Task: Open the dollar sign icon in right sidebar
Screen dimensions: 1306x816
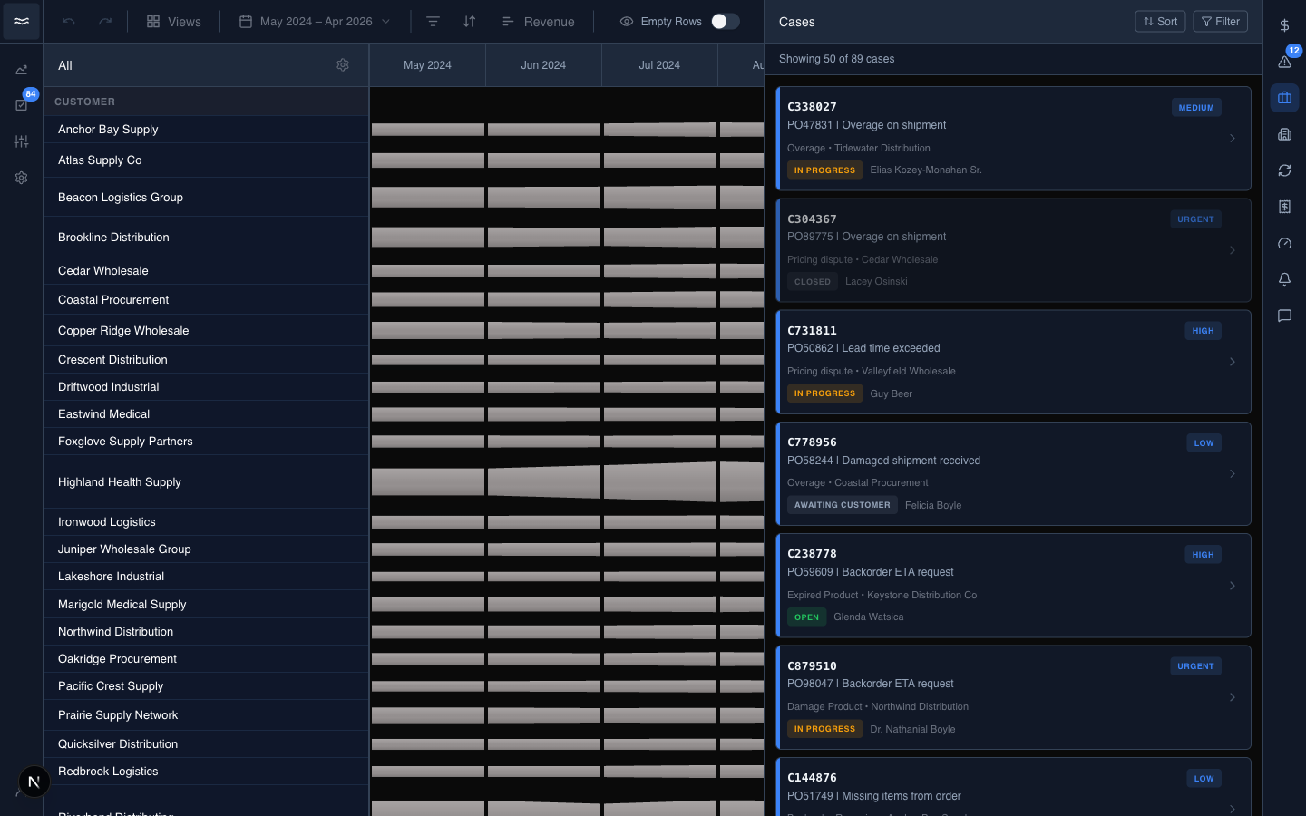Action: 1284,25
